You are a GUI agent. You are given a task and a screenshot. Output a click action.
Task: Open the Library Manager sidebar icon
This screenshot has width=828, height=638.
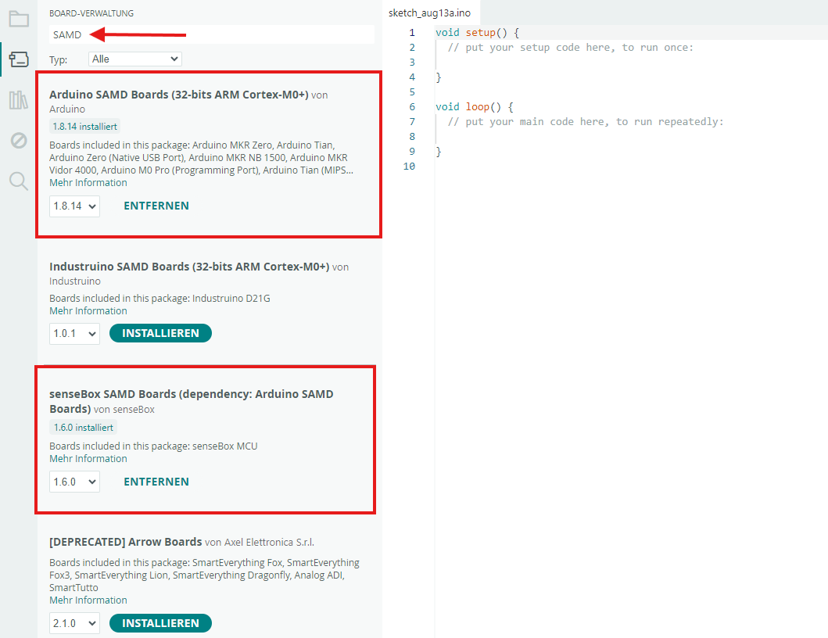19,100
